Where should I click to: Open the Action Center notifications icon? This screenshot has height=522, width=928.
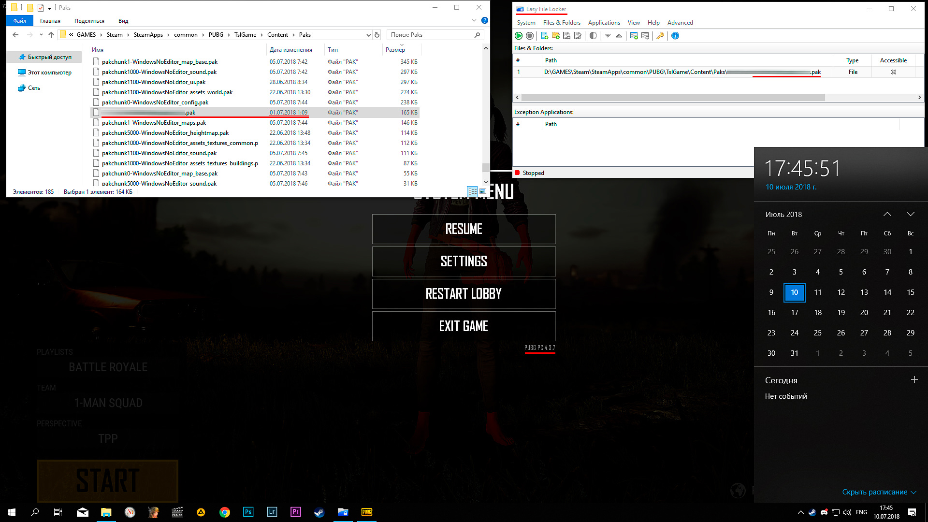point(912,512)
